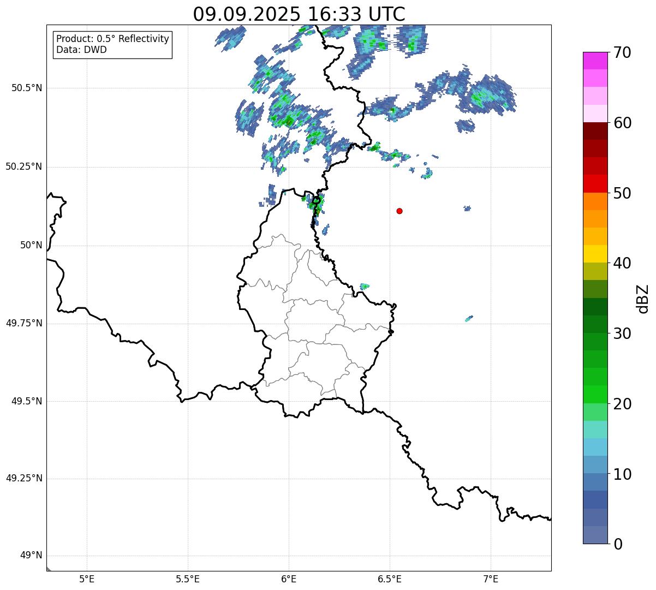656x590 pixels.
Task: Click the longitude label 5.5°E
Action: point(188,579)
